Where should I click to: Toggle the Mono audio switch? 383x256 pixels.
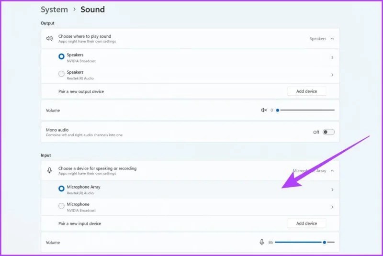[328, 132]
